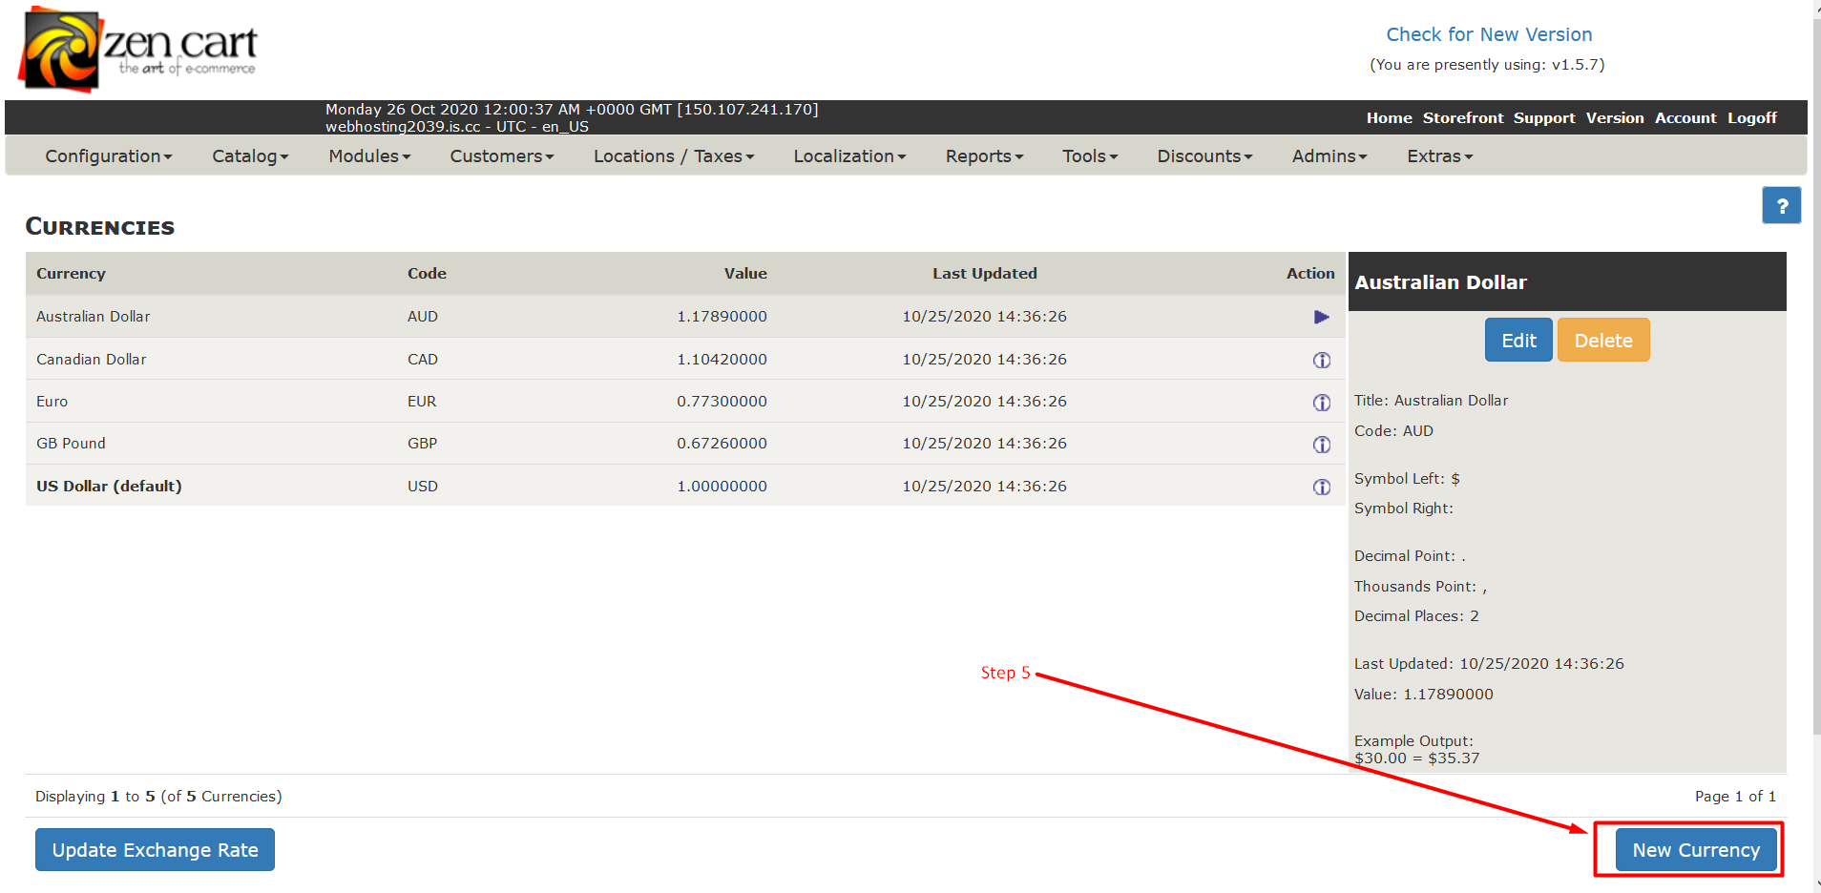Select the US Dollar (default) row name
The height and width of the screenshot is (893, 1821).
[x=109, y=487]
